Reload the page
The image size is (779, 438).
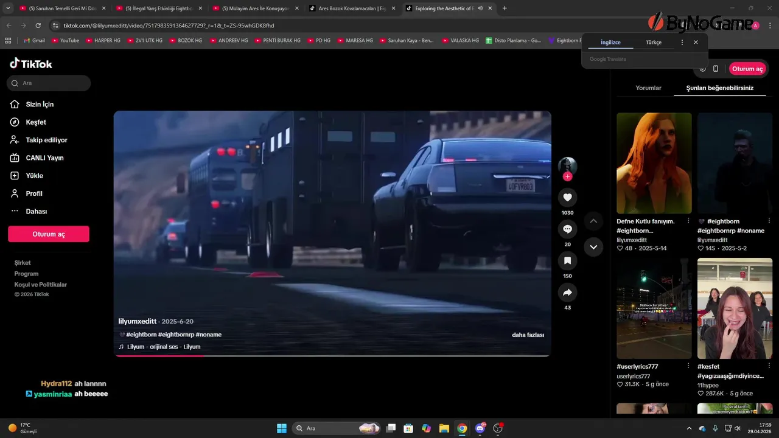click(x=38, y=26)
